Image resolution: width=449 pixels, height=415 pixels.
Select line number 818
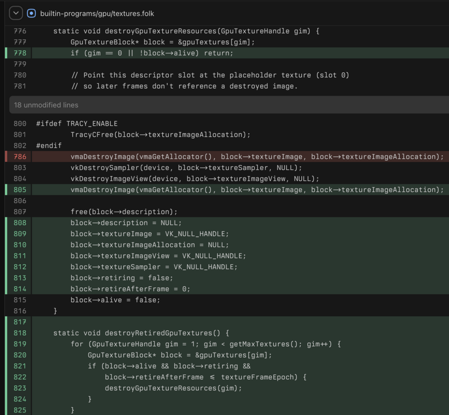20,333
